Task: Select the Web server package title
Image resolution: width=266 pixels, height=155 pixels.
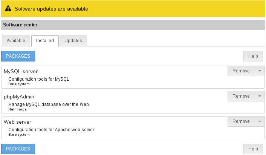Action: tap(17, 122)
